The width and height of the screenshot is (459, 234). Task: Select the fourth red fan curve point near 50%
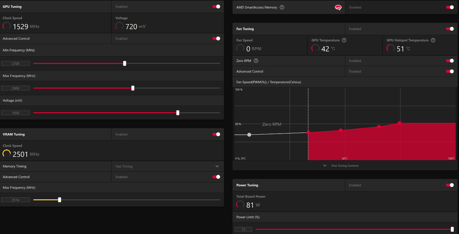point(400,123)
